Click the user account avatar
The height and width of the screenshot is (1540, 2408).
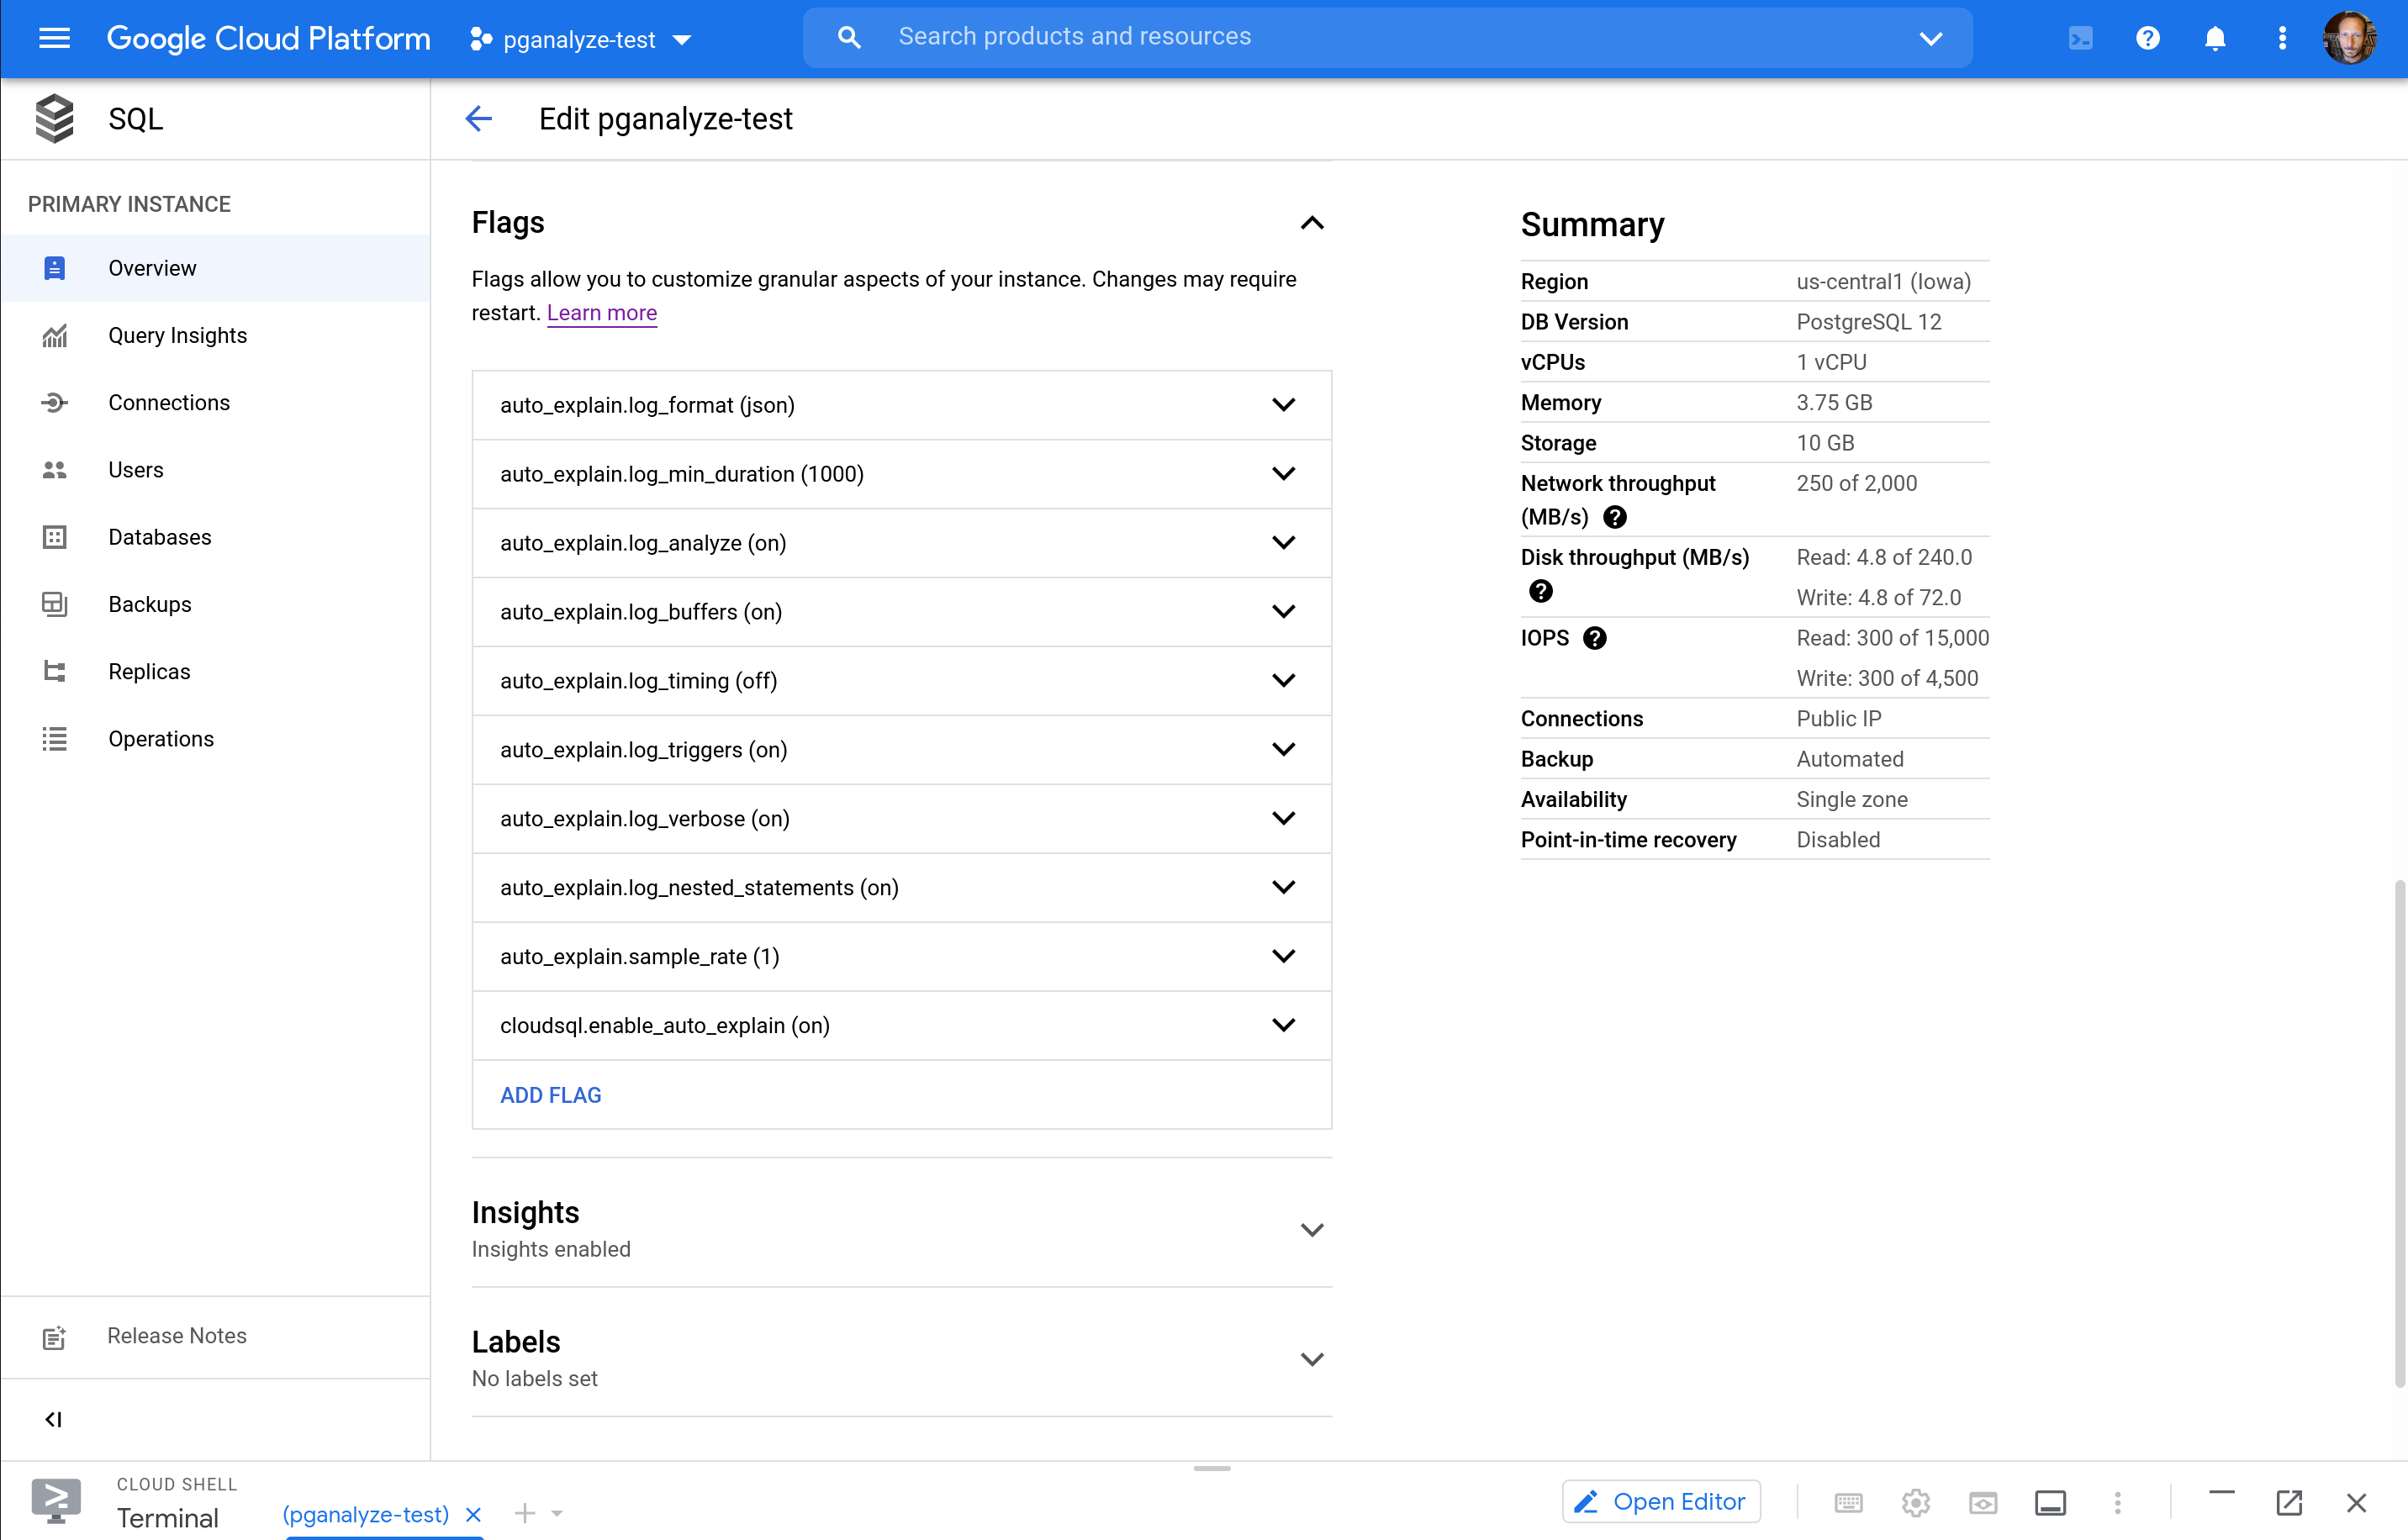pos(2349,39)
